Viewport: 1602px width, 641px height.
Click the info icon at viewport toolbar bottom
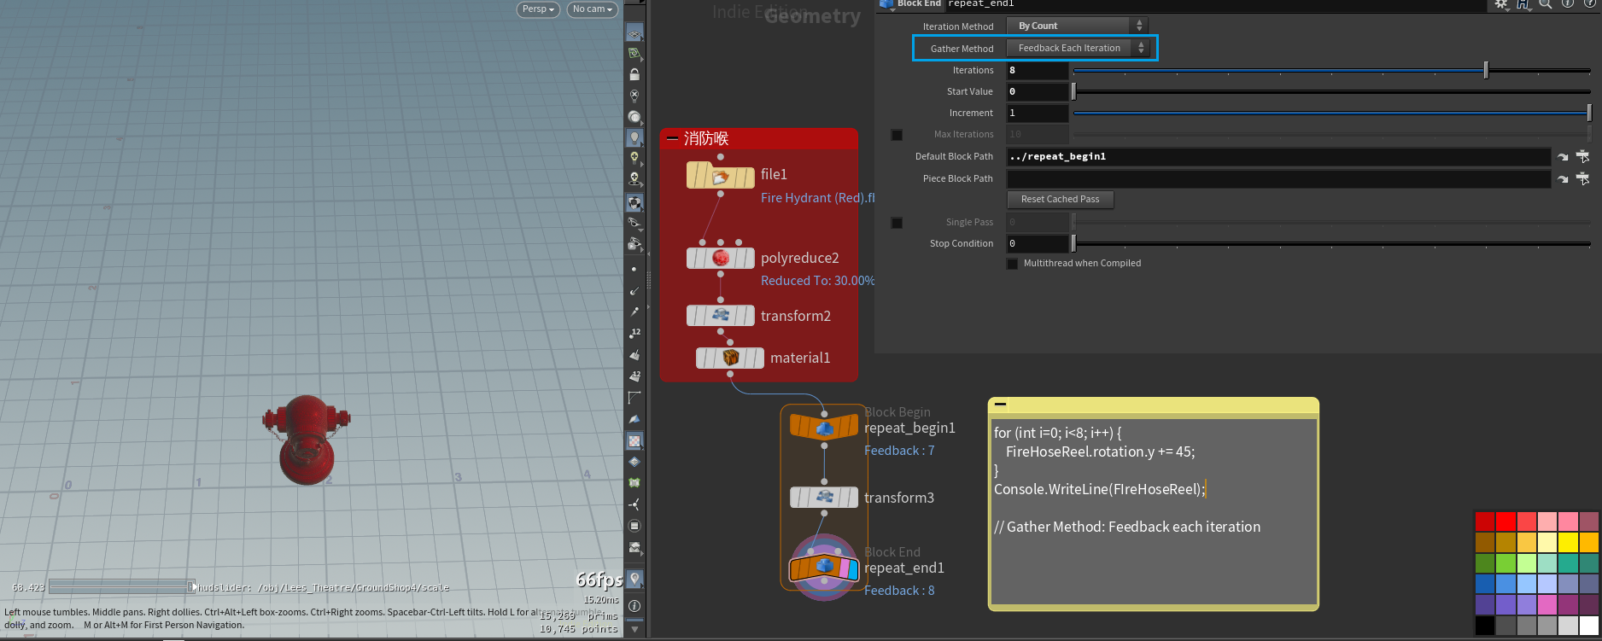634,605
